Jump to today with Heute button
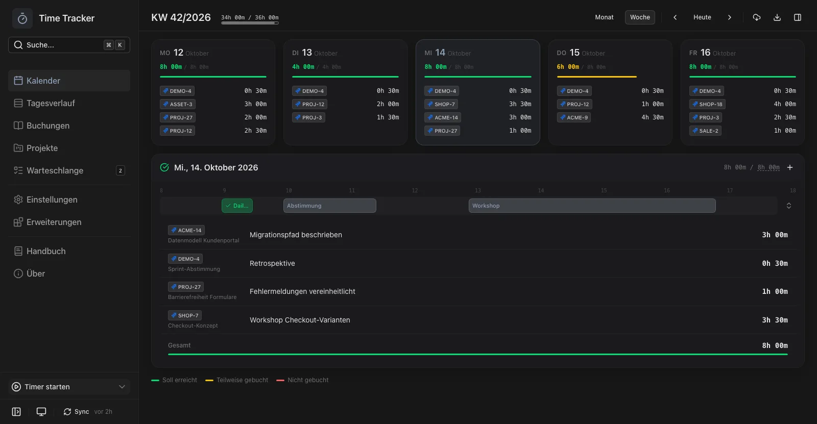The height and width of the screenshot is (424, 817). coord(702,17)
